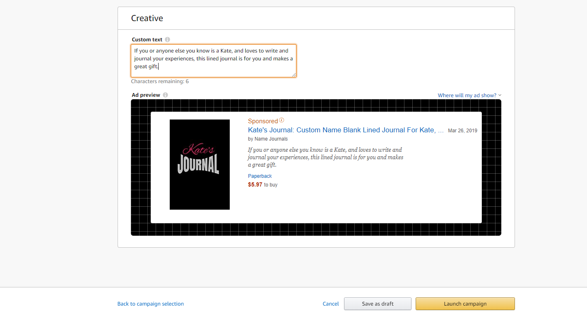Click the Mar 26, 2019 date text
The image size is (587, 318).
coord(462,131)
